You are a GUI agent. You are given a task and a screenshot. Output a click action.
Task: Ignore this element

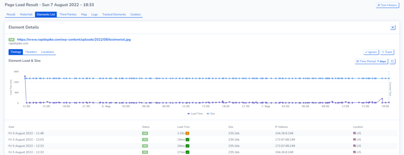pos(371,52)
